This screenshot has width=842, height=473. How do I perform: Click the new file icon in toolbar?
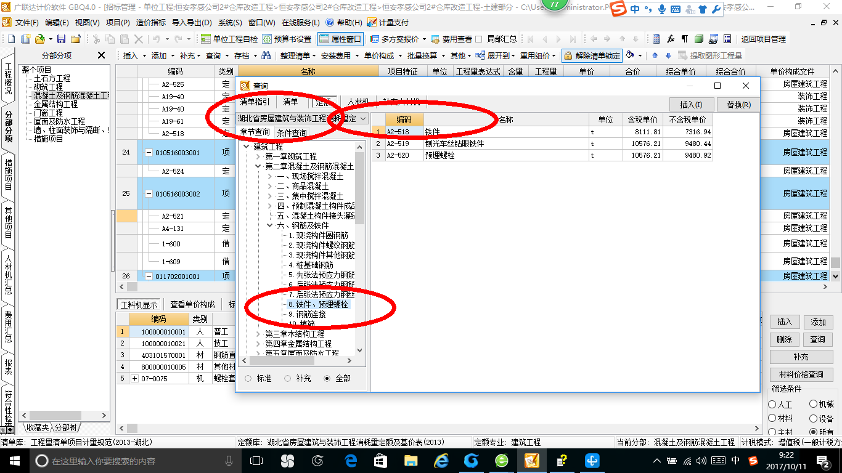tap(12, 39)
